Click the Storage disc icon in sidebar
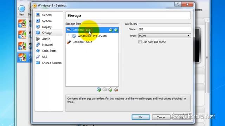The width and height of the screenshot is (225, 126). pos(38,33)
